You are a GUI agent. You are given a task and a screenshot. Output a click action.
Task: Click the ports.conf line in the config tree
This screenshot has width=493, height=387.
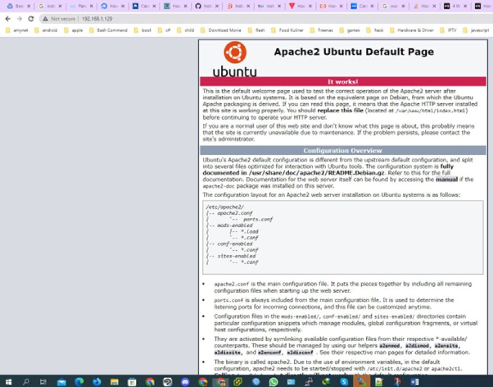[258, 220]
